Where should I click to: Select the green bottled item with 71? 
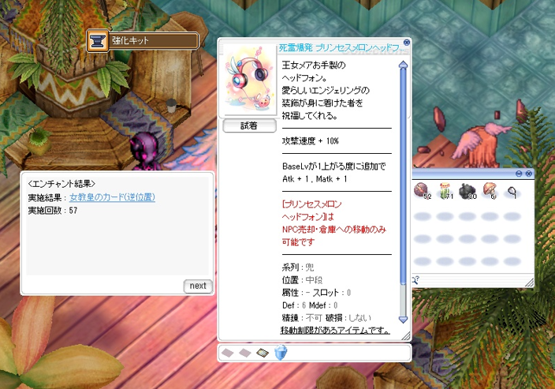click(445, 191)
